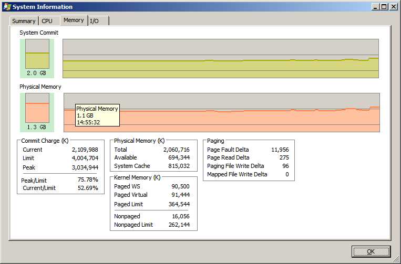Click the Mapped File Write Delta value 0

[287, 174]
